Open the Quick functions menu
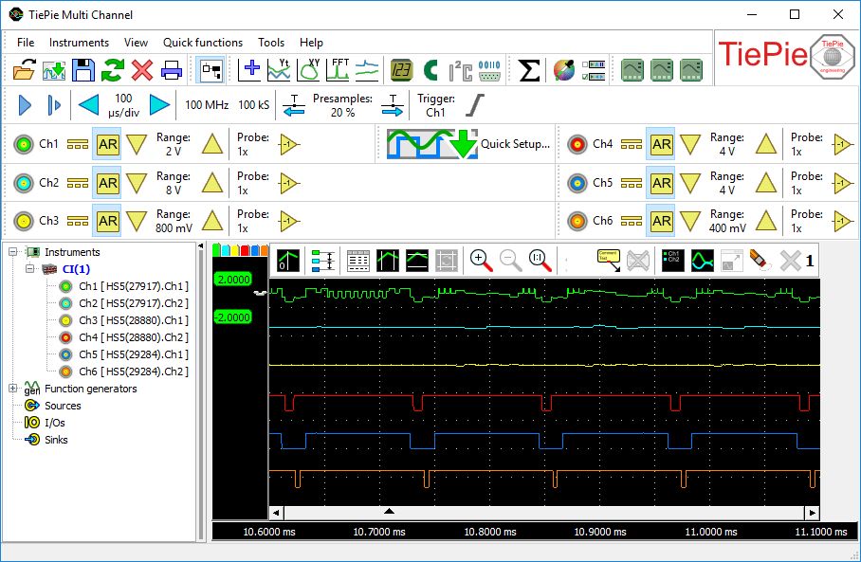The image size is (861, 562). point(202,43)
